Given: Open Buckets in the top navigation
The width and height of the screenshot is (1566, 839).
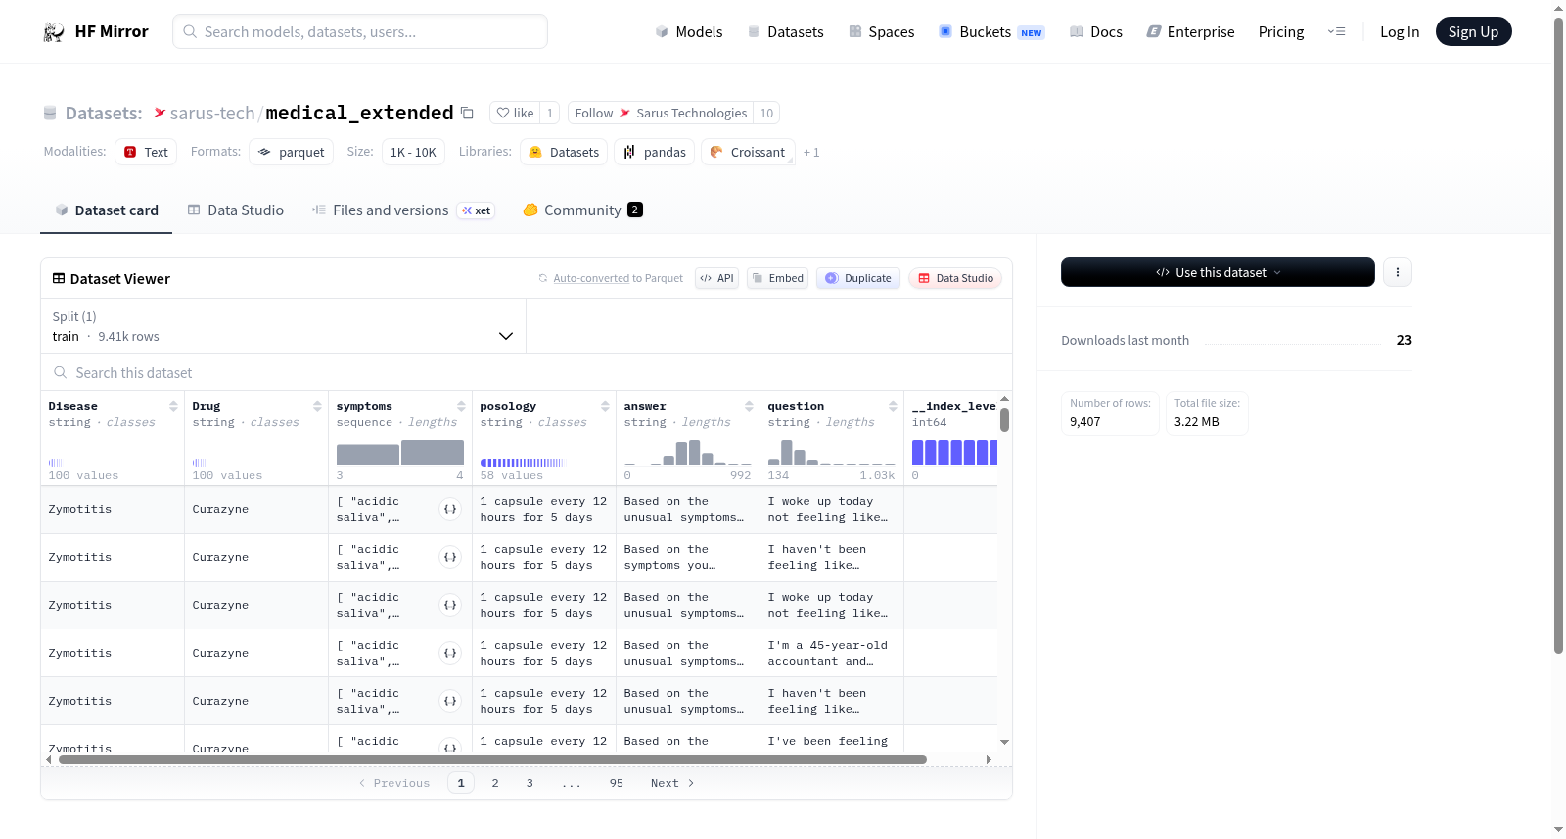Looking at the screenshot, I should (x=991, y=31).
